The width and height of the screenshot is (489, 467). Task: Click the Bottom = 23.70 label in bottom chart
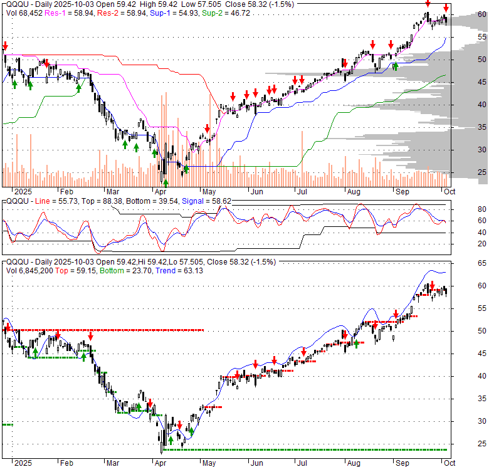tap(126, 271)
